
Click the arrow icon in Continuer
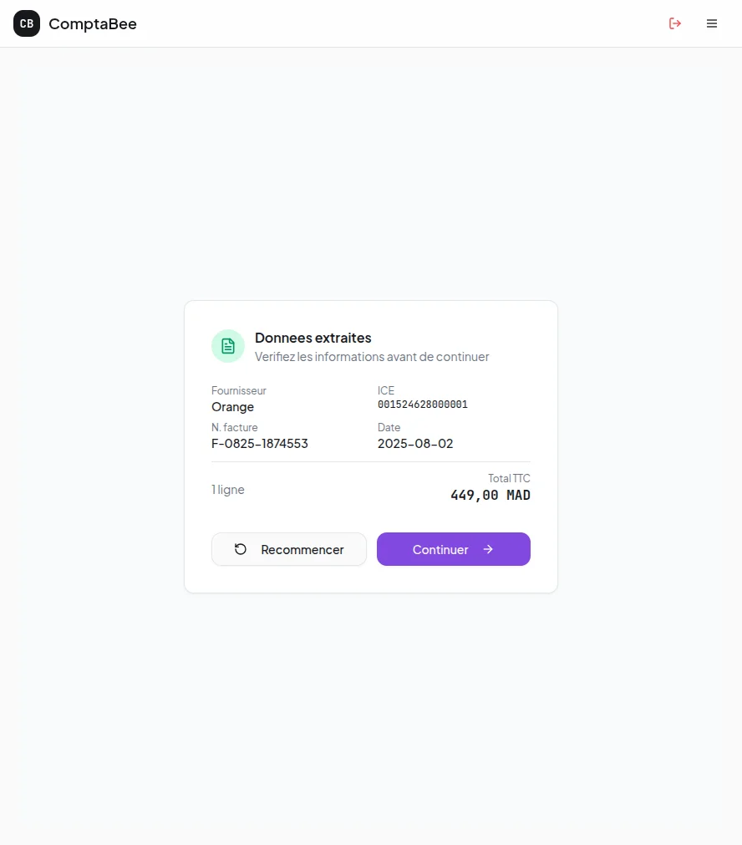(488, 549)
